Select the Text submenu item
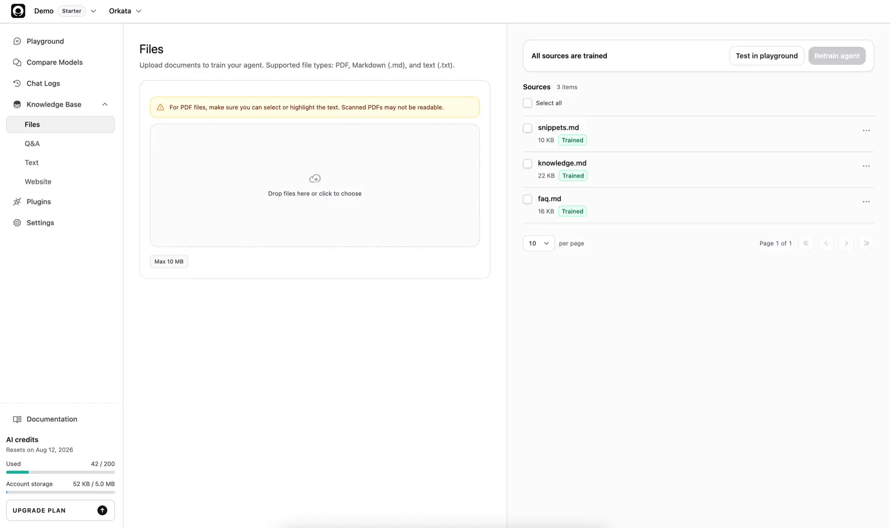 (x=60, y=163)
